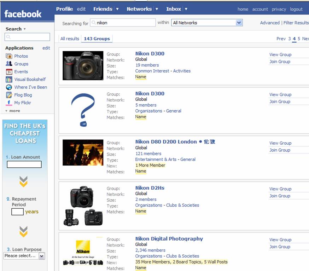Go to the home link
The height and width of the screenshot is (271, 309).
click(x=243, y=9)
